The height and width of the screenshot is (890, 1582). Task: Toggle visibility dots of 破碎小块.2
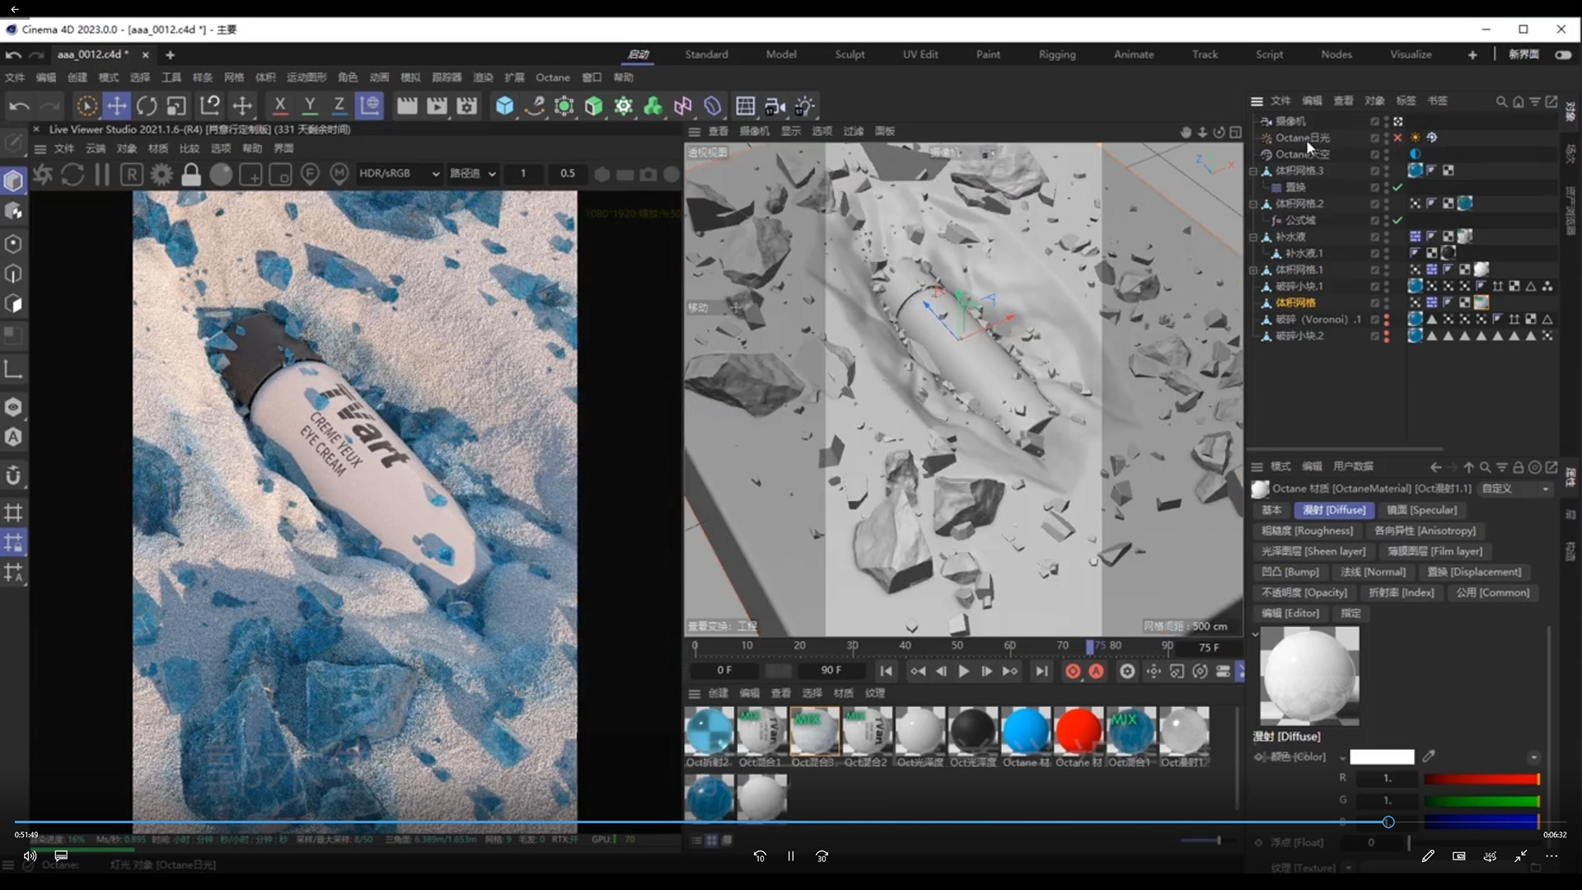pyautogui.click(x=1386, y=335)
